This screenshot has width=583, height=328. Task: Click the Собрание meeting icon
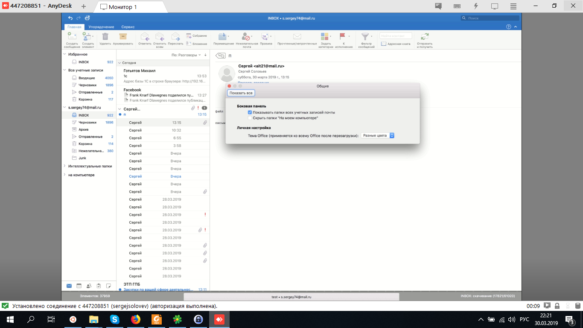click(189, 36)
